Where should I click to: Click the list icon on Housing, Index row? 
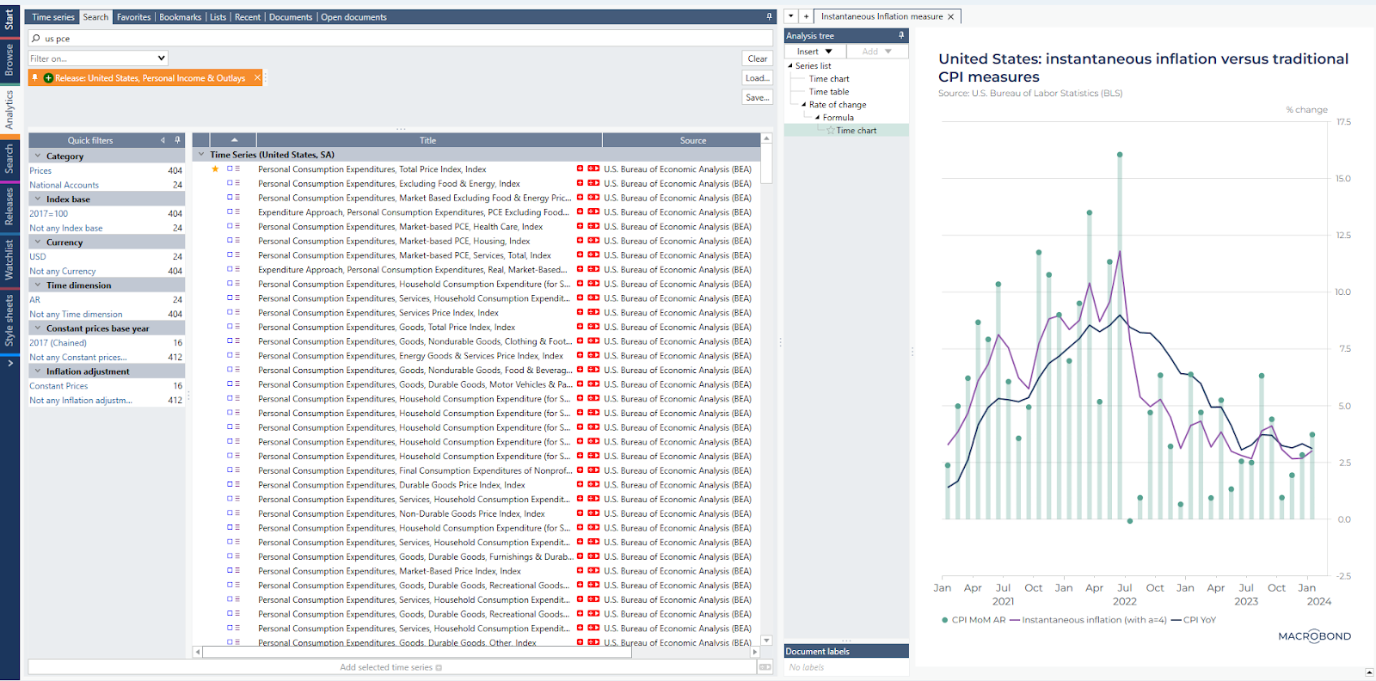(x=237, y=241)
